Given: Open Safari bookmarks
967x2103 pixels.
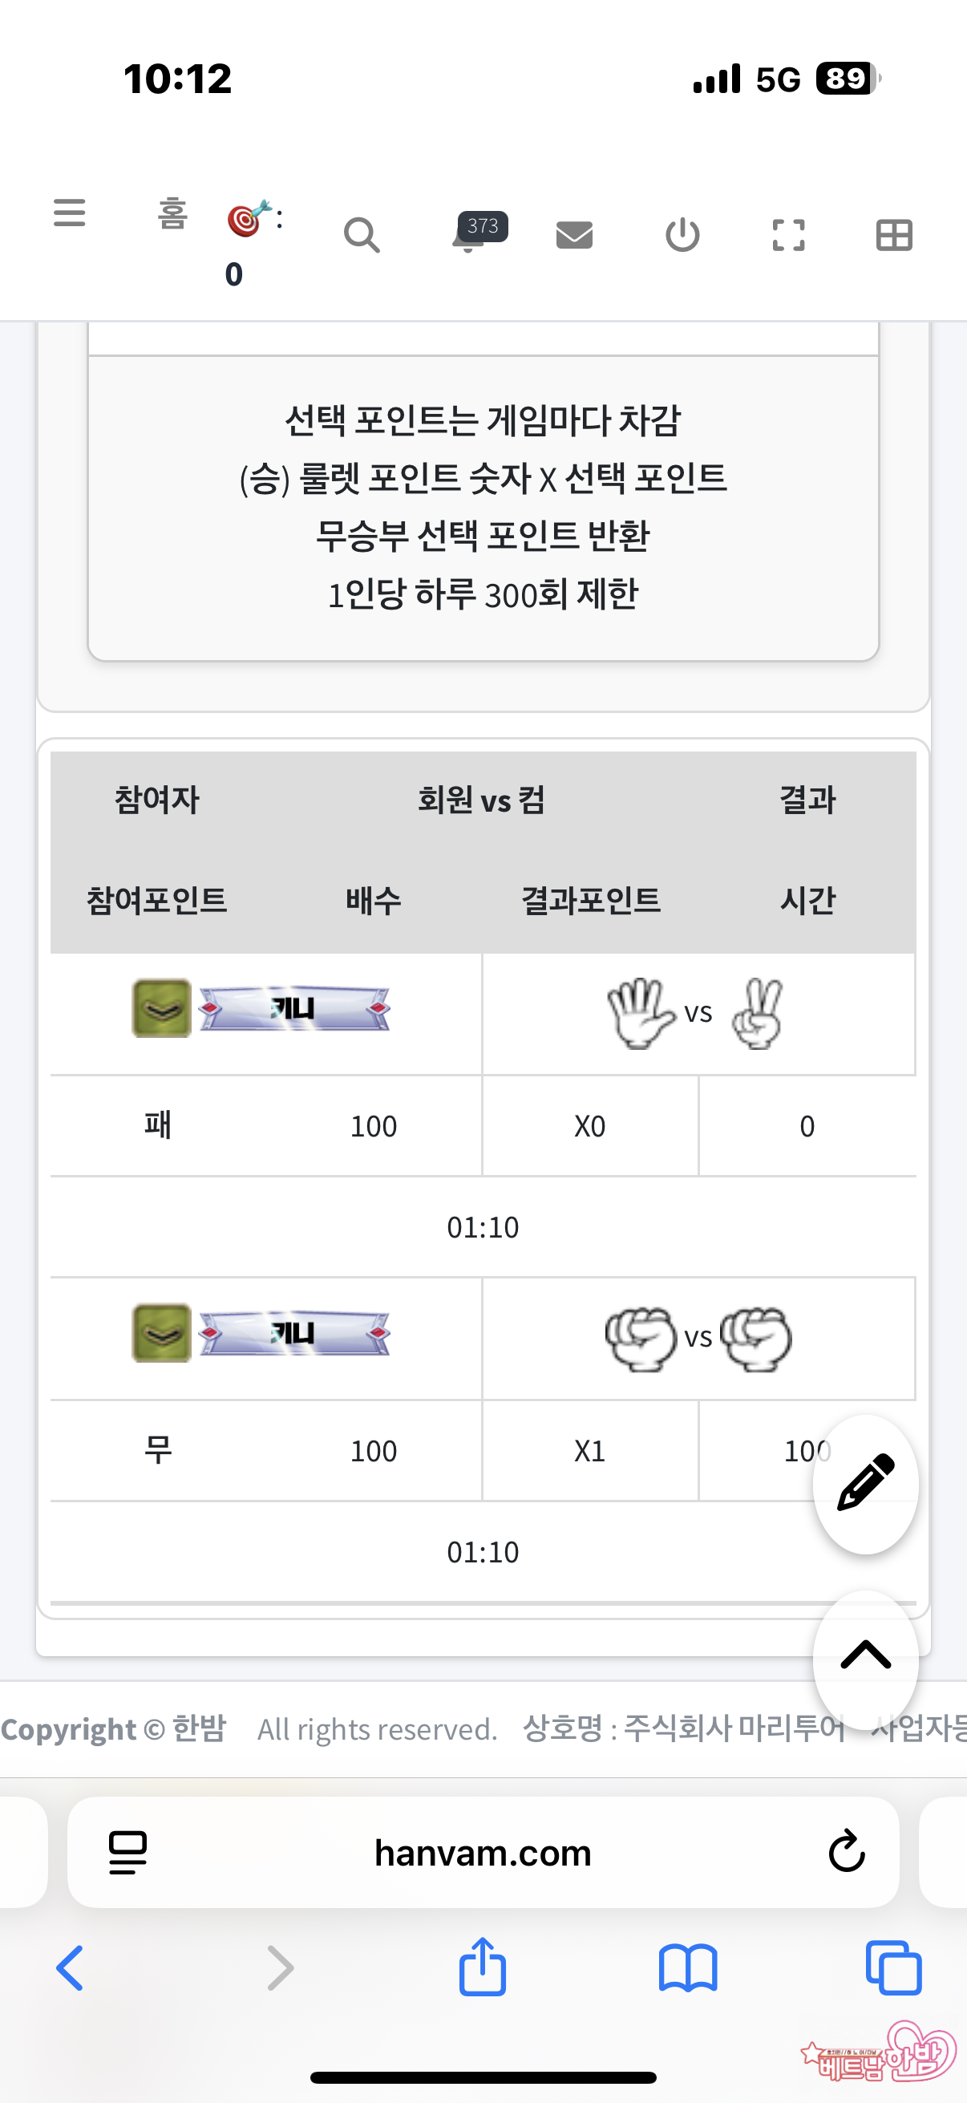Looking at the screenshot, I should pyautogui.click(x=688, y=1968).
